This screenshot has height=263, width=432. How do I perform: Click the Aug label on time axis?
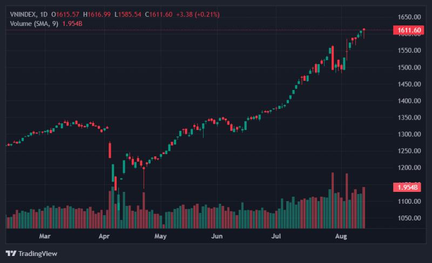point(341,236)
